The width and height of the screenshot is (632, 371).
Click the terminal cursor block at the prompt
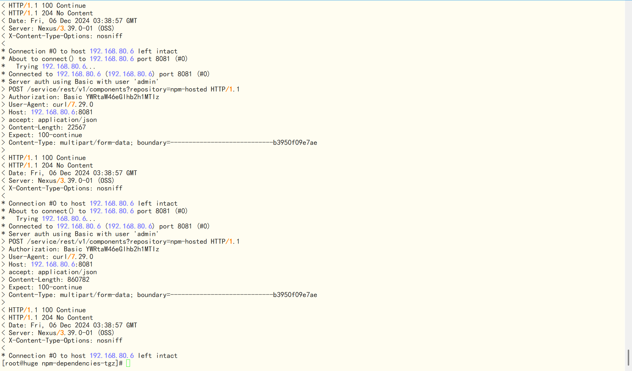[x=128, y=363]
